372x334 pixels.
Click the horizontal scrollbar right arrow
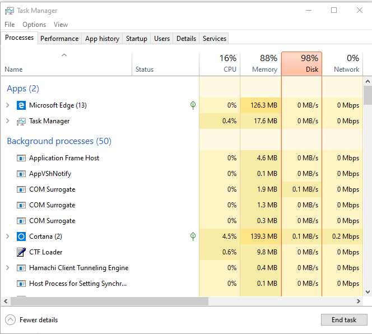click(358, 301)
